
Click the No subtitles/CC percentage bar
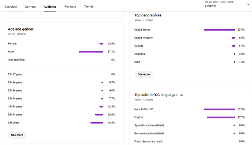(219, 109)
